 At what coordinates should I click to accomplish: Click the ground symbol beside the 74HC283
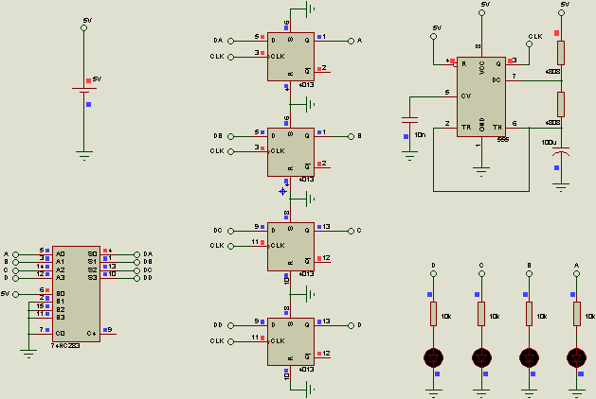coord(28,355)
